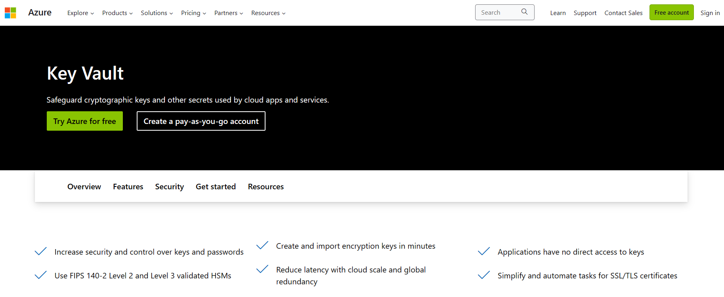Image resolution: width=724 pixels, height=297 pixels.
Task: Switch to the Security tab
Action: coord(169,187)
